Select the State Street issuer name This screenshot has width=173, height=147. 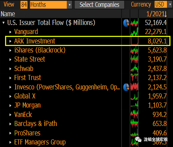(x=30, y=59)
